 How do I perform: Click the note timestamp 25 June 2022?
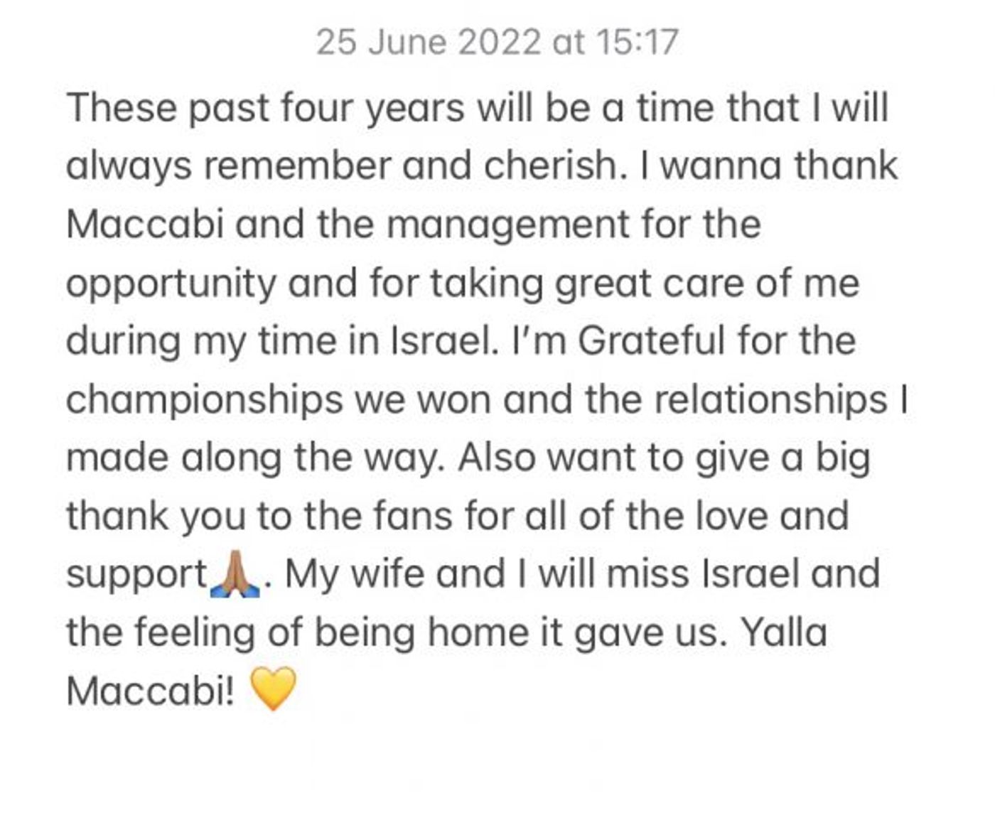[x=429, y=42]
